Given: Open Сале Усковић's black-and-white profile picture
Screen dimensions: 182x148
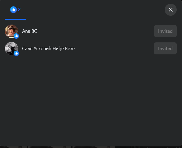Looking at the screenshot, I should click(11, 49).
